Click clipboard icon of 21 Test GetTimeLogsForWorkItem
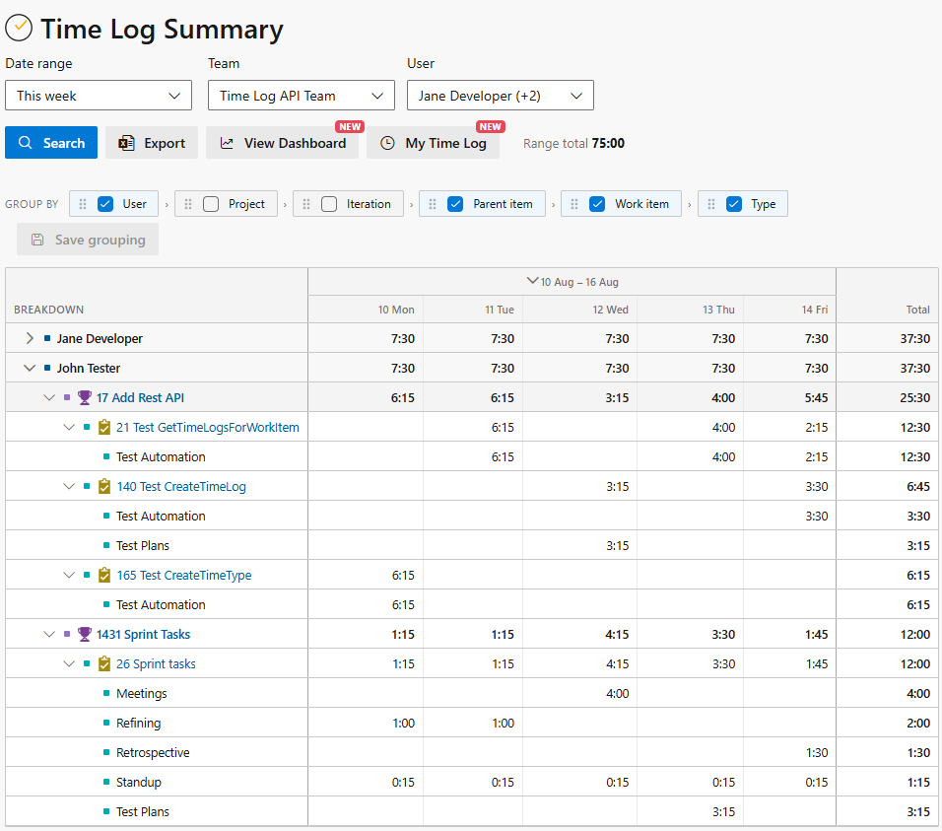Screen dimensions: 942x831 [x=104, y=427]
